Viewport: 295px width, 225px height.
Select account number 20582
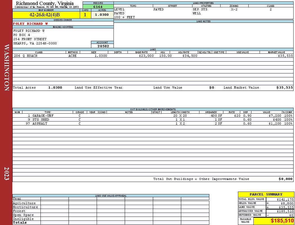pyautogui.click(x=103, y=46)
